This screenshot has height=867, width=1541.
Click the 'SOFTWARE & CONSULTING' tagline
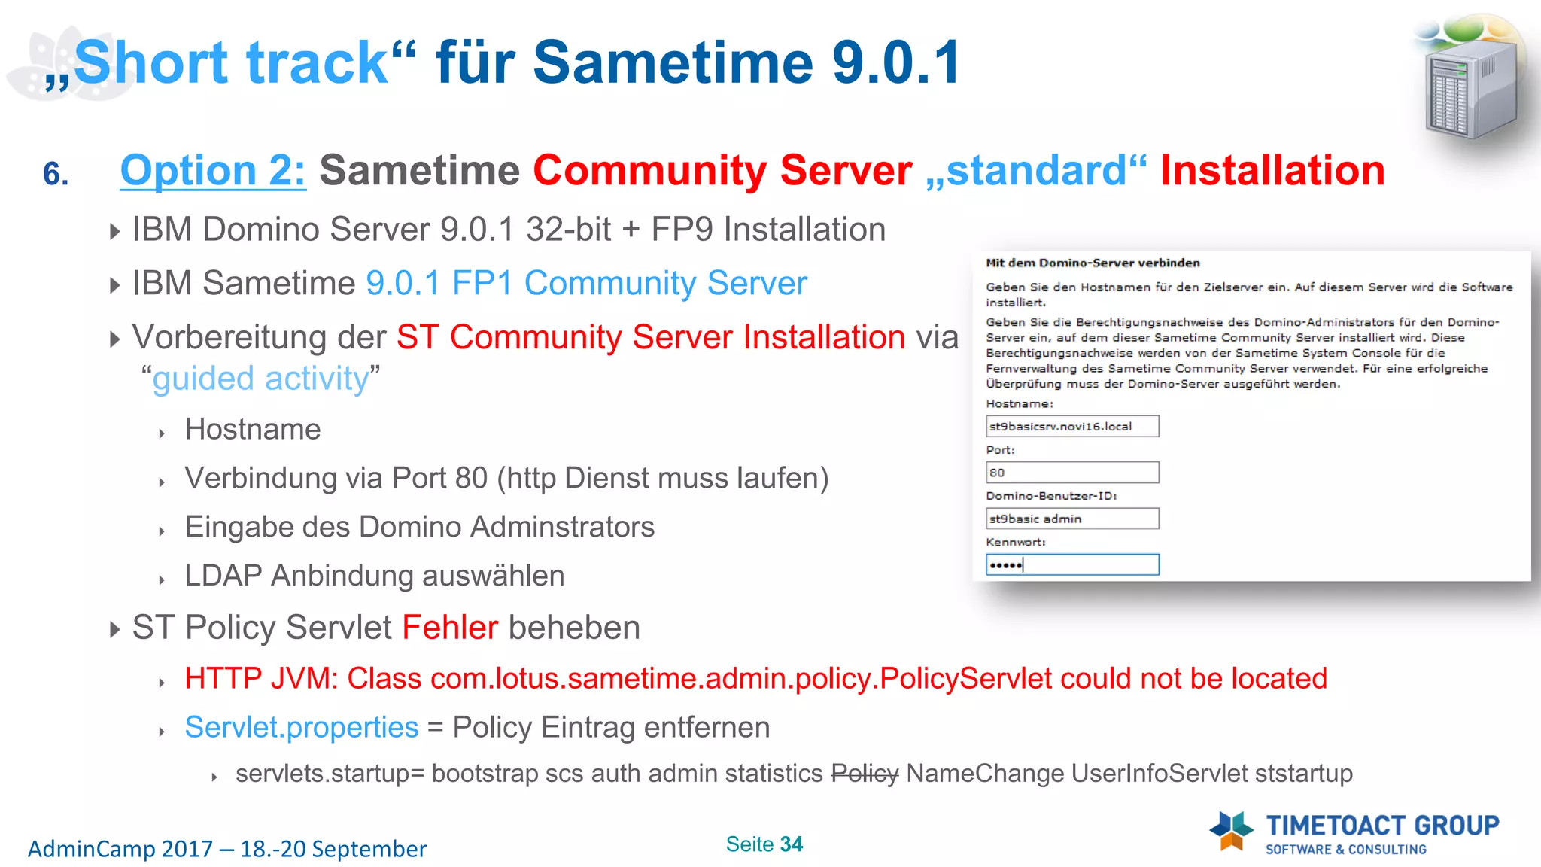point(1345,850)
